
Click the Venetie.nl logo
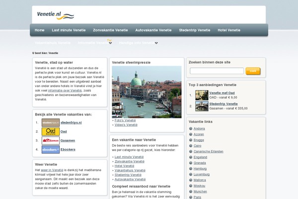[x=55, y=15]
